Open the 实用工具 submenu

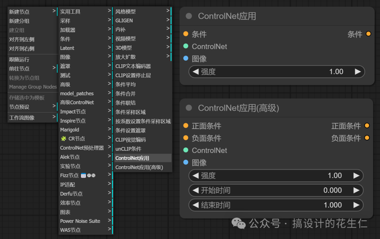[x=85, y=12]
